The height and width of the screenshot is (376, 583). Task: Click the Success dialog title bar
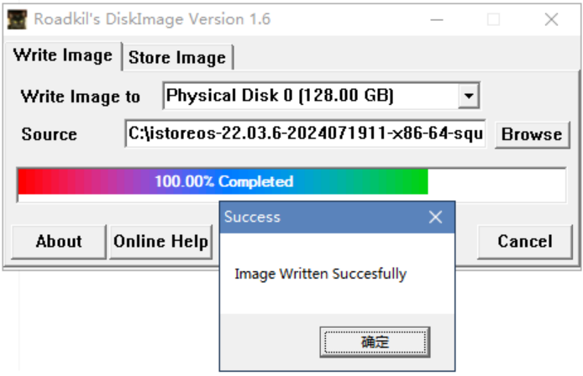pyautogui.click(x=319, y=217)
